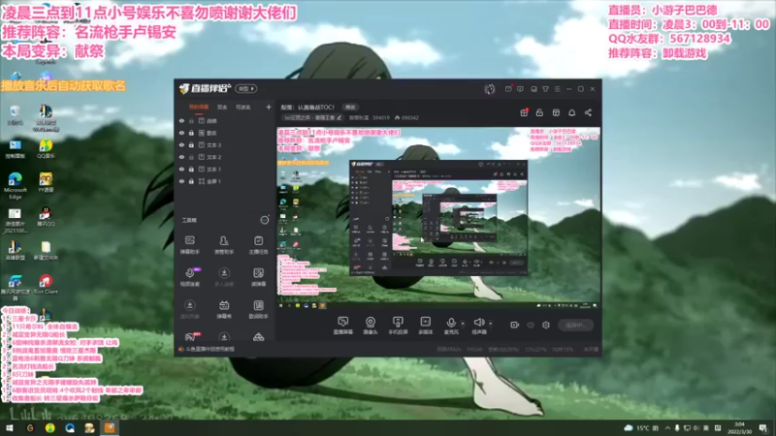Viewport: 776px width, 436px height.
Task: Open the 弹幕助手 tool in toolbox
Action: pos(189,244)
